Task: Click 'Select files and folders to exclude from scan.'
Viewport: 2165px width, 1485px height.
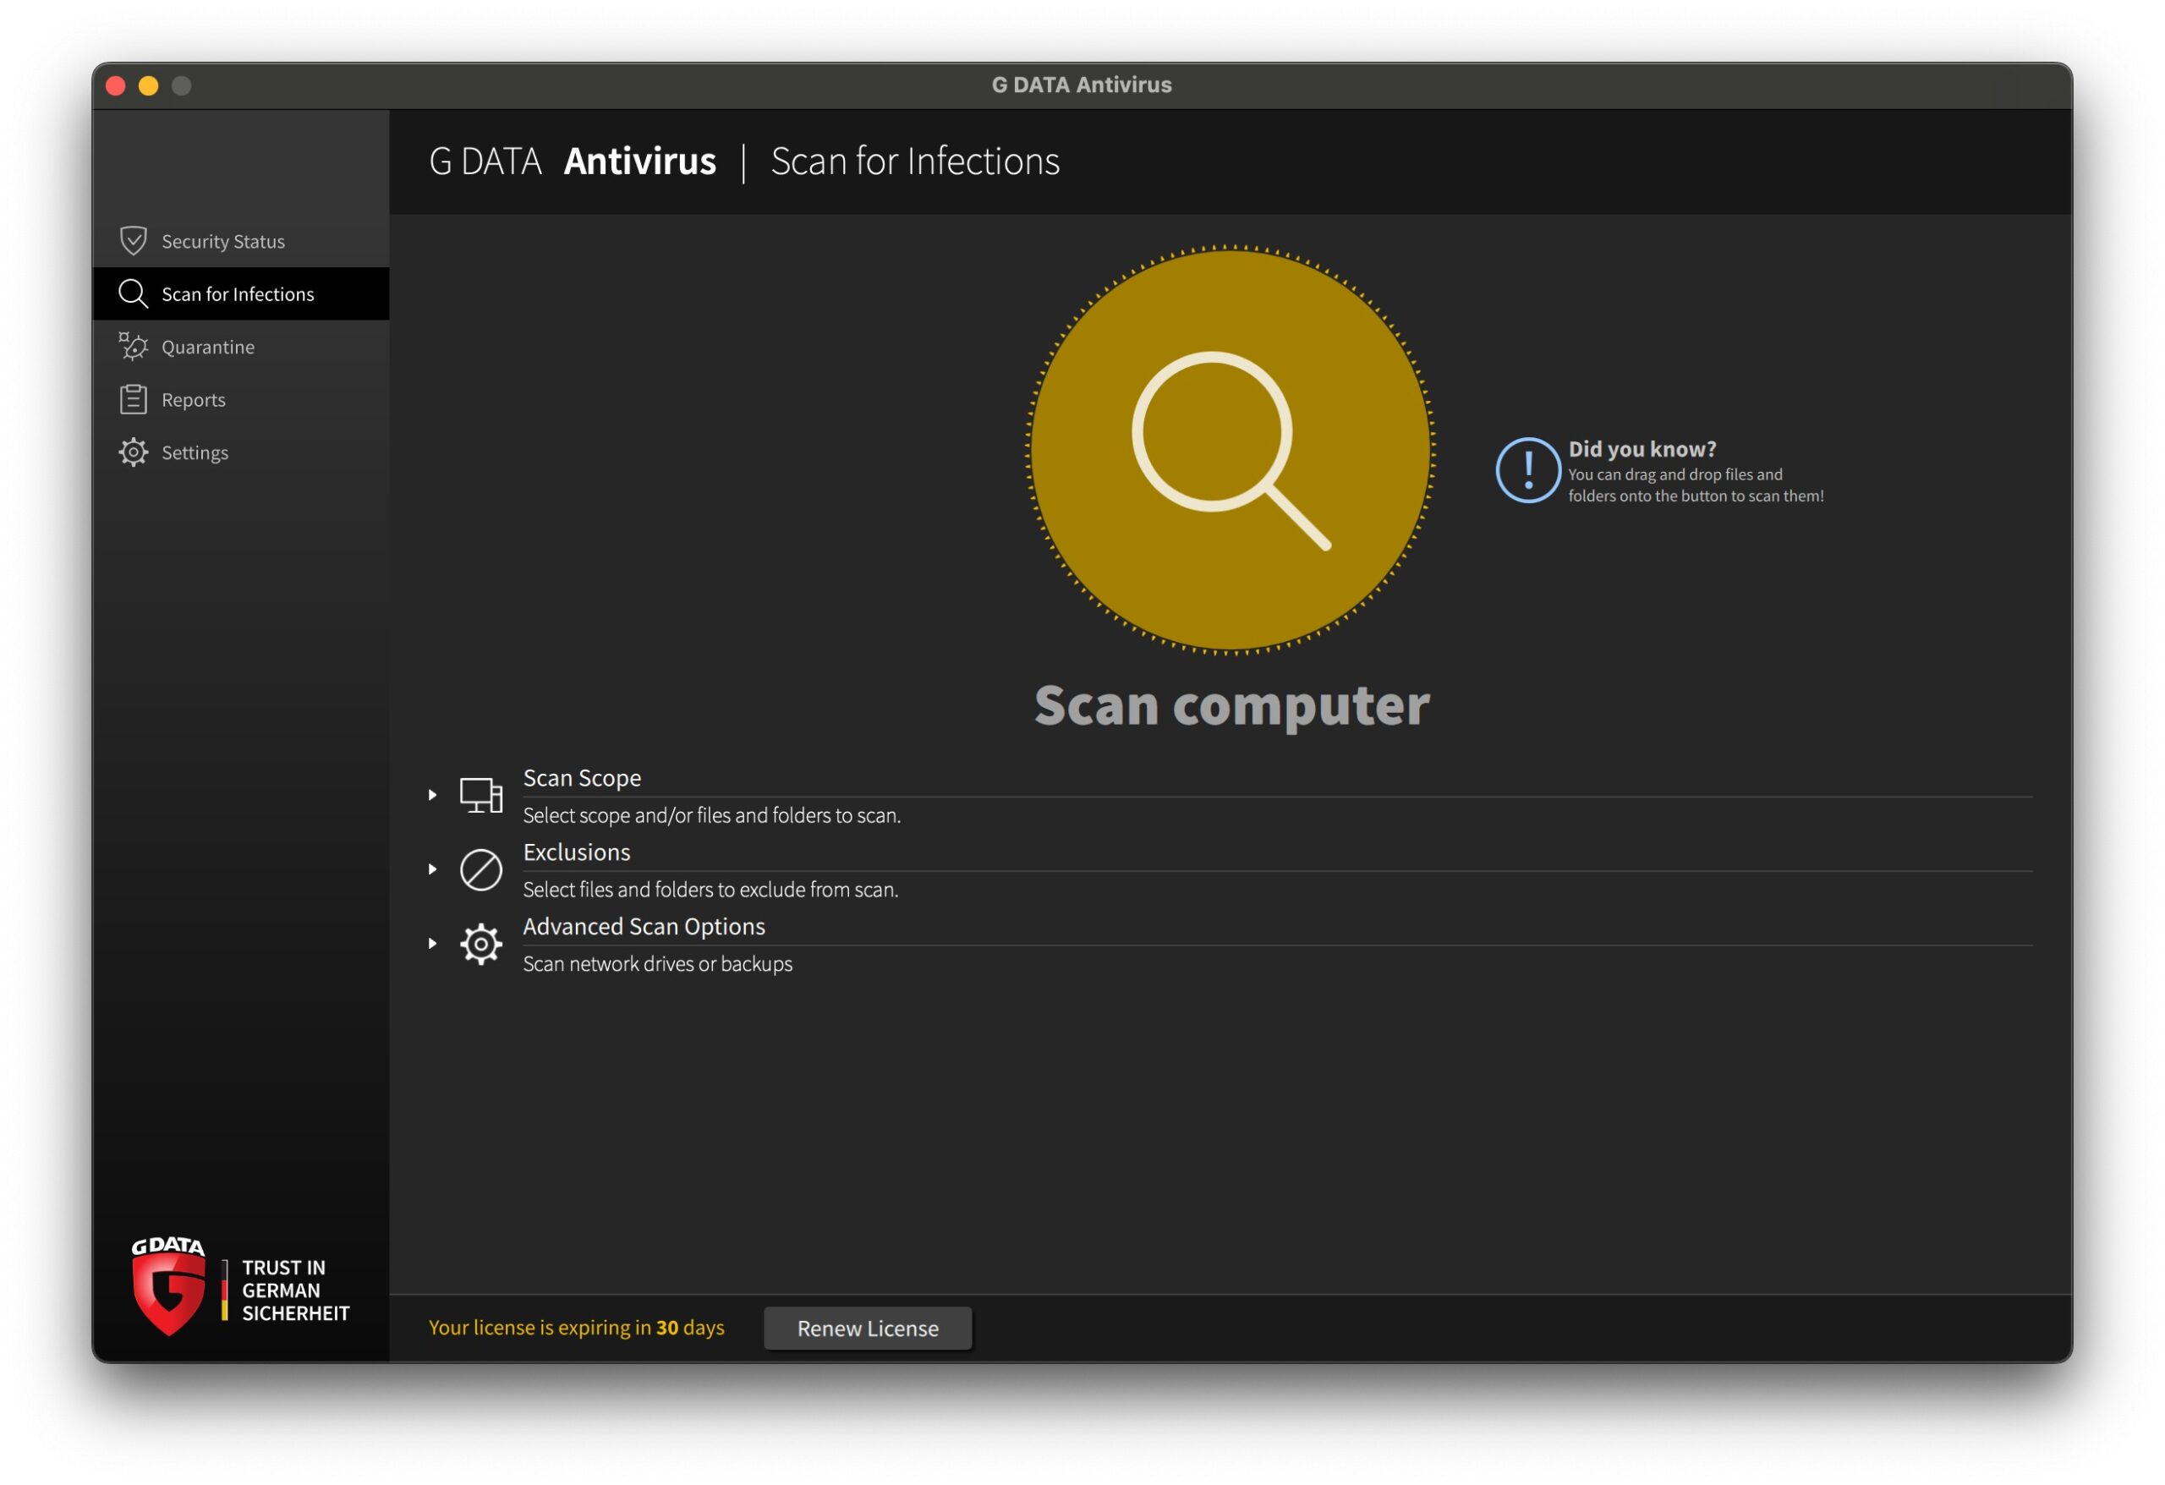Action: click(x=710, y=890)
